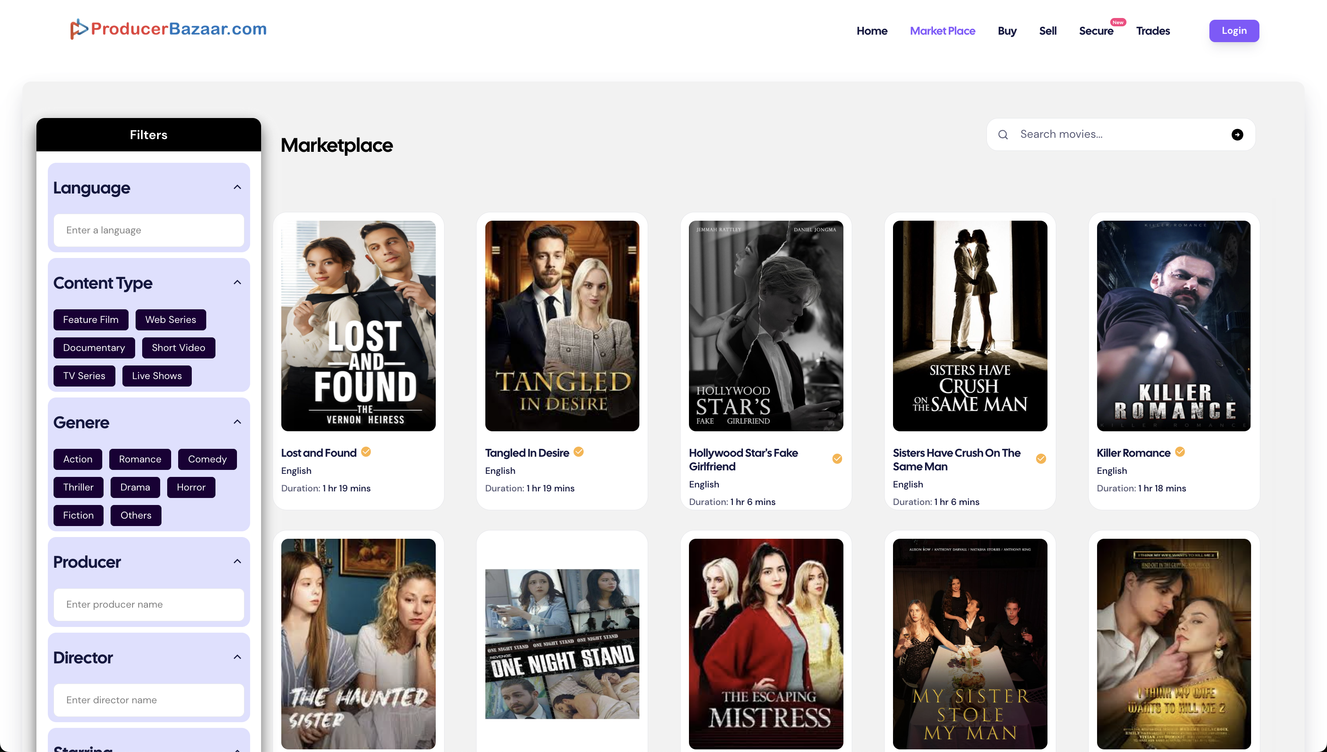This screenshot has width=1327, height=752.
Task: Click verified badge next to Killer Romance
Action: [1180, 452]
